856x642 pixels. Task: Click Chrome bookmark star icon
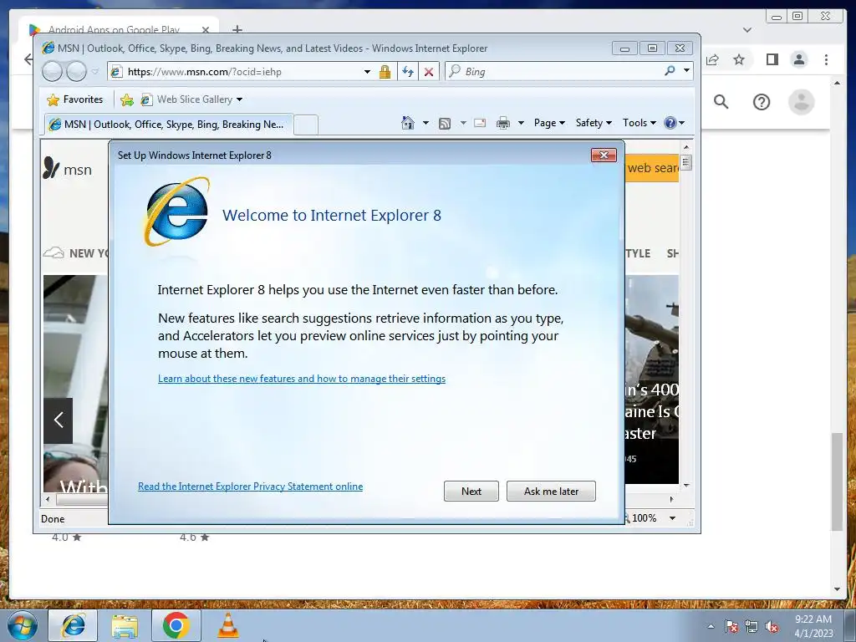click(x=739, y=59)
